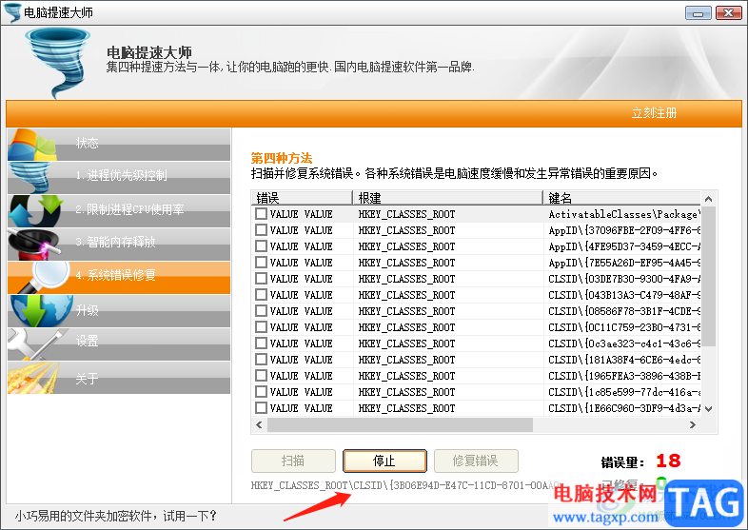Check the CLSID\{0c3ae323 row checkbox
This screenshot has width=748, height=530.
[261, 344]
